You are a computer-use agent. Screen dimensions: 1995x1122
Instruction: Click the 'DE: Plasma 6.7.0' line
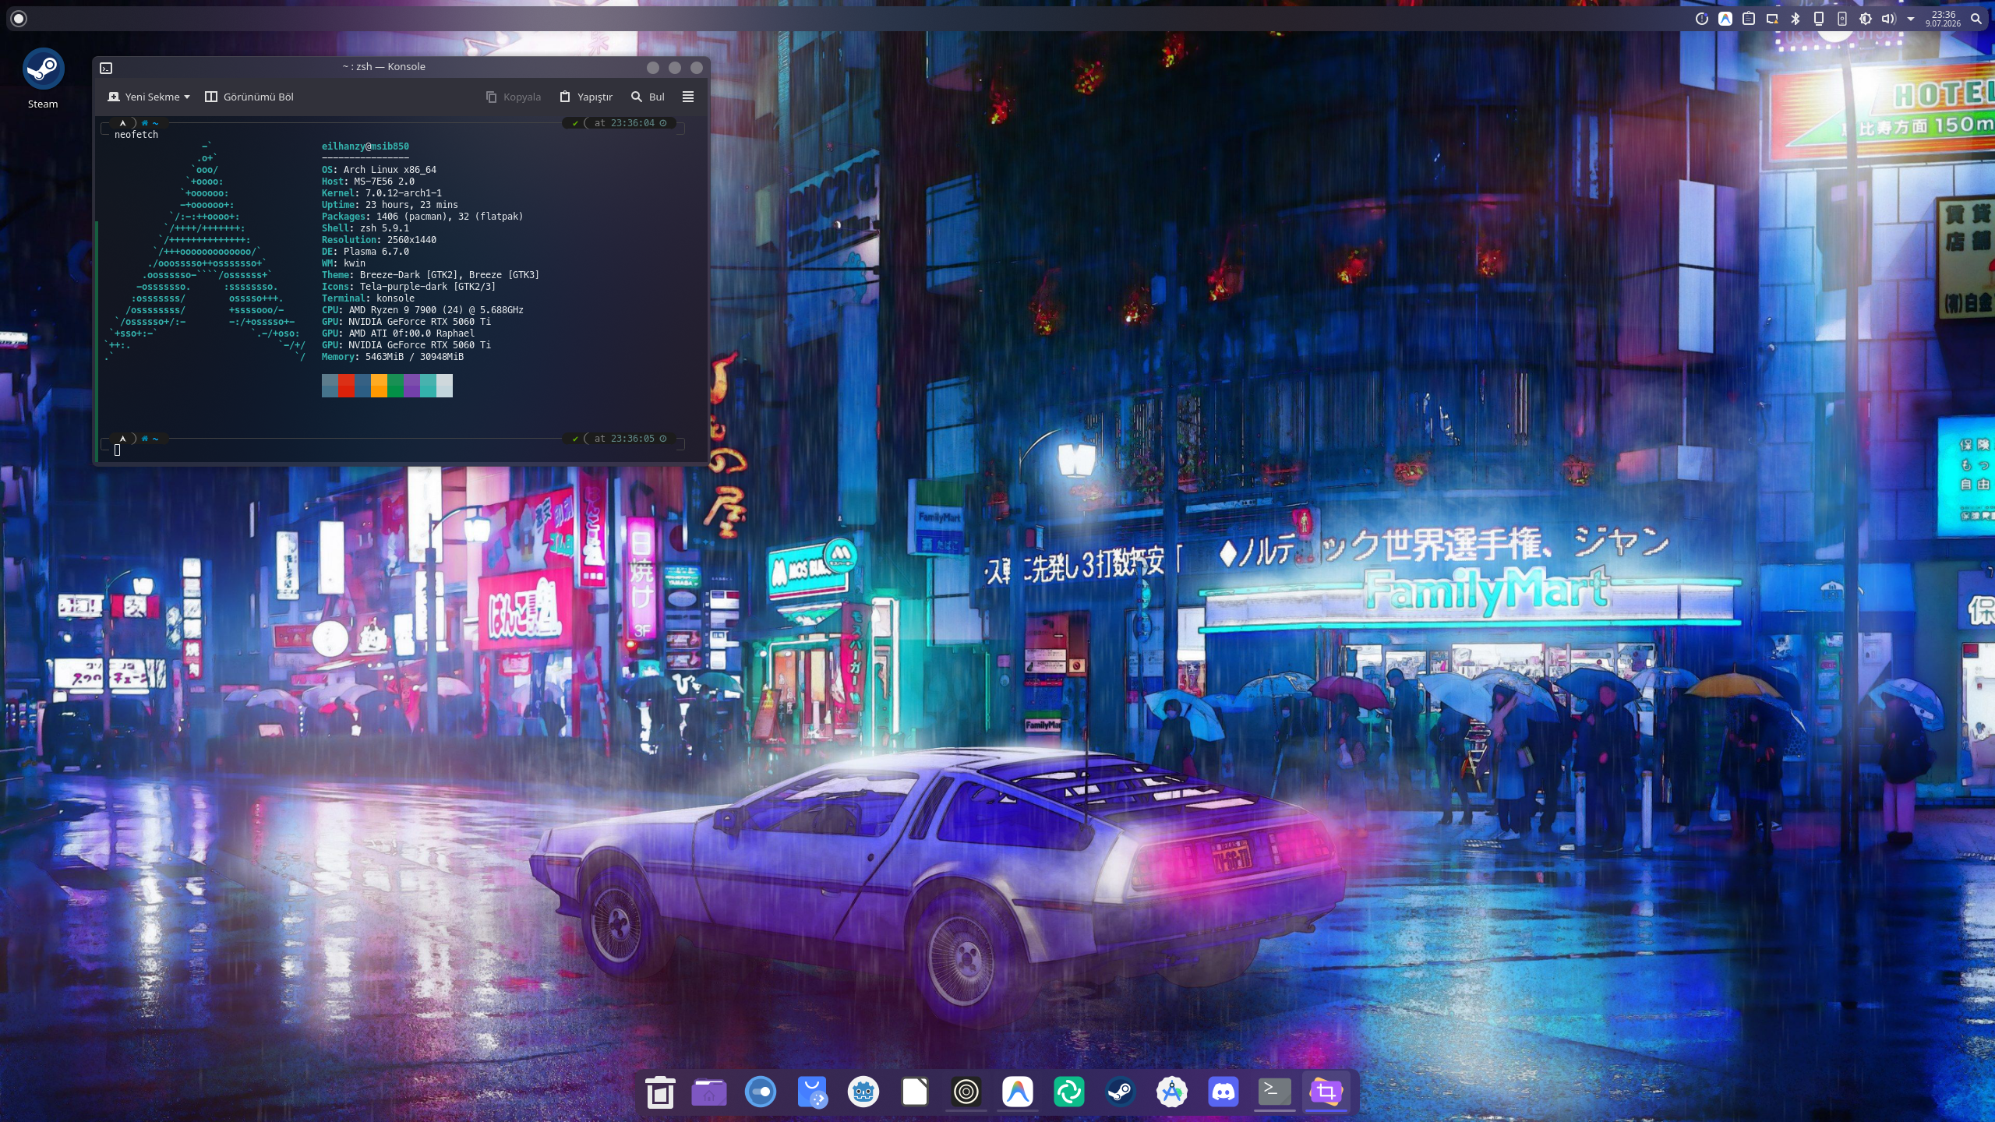(365, 251)
